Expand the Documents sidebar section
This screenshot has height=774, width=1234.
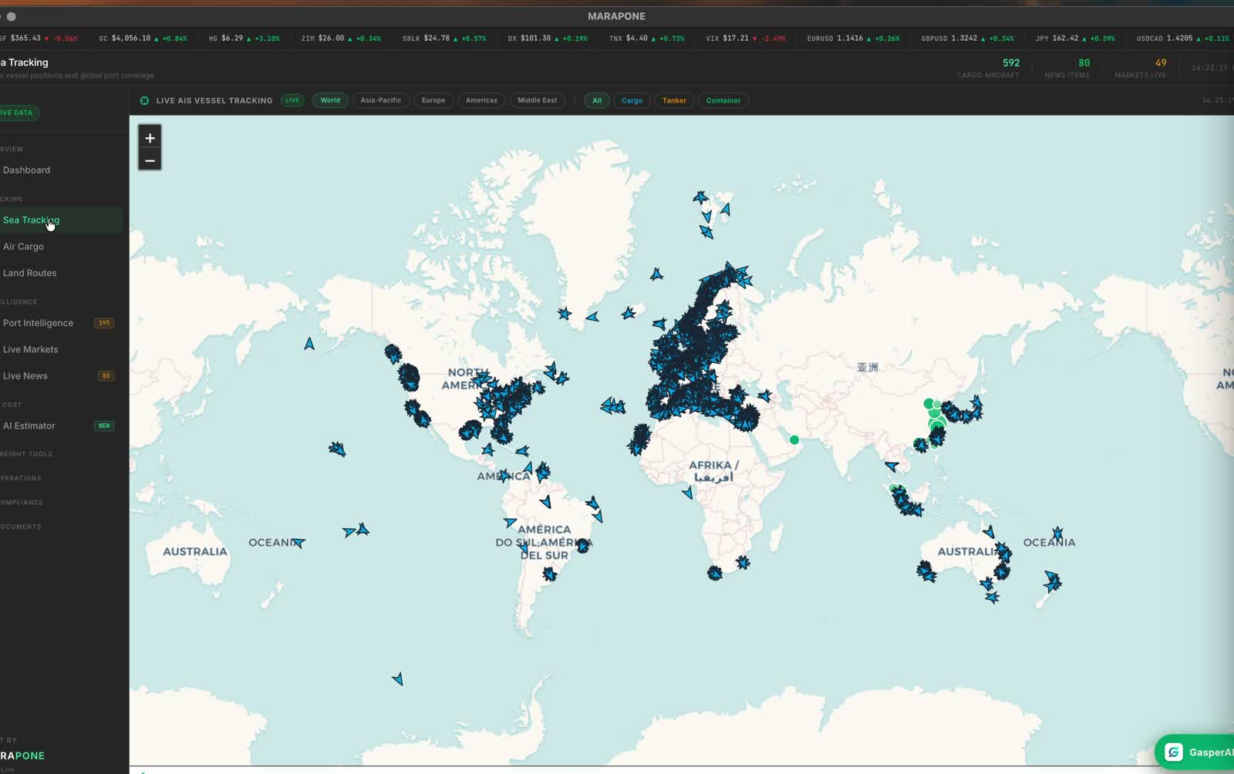point(21,527)
